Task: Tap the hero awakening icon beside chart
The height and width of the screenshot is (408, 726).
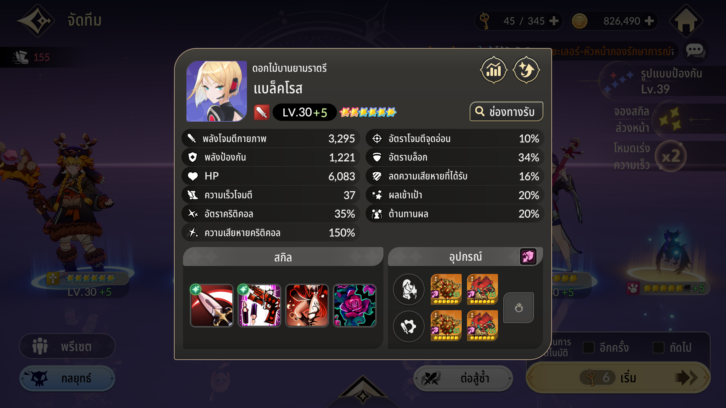Action: click(x=526, y=70)
